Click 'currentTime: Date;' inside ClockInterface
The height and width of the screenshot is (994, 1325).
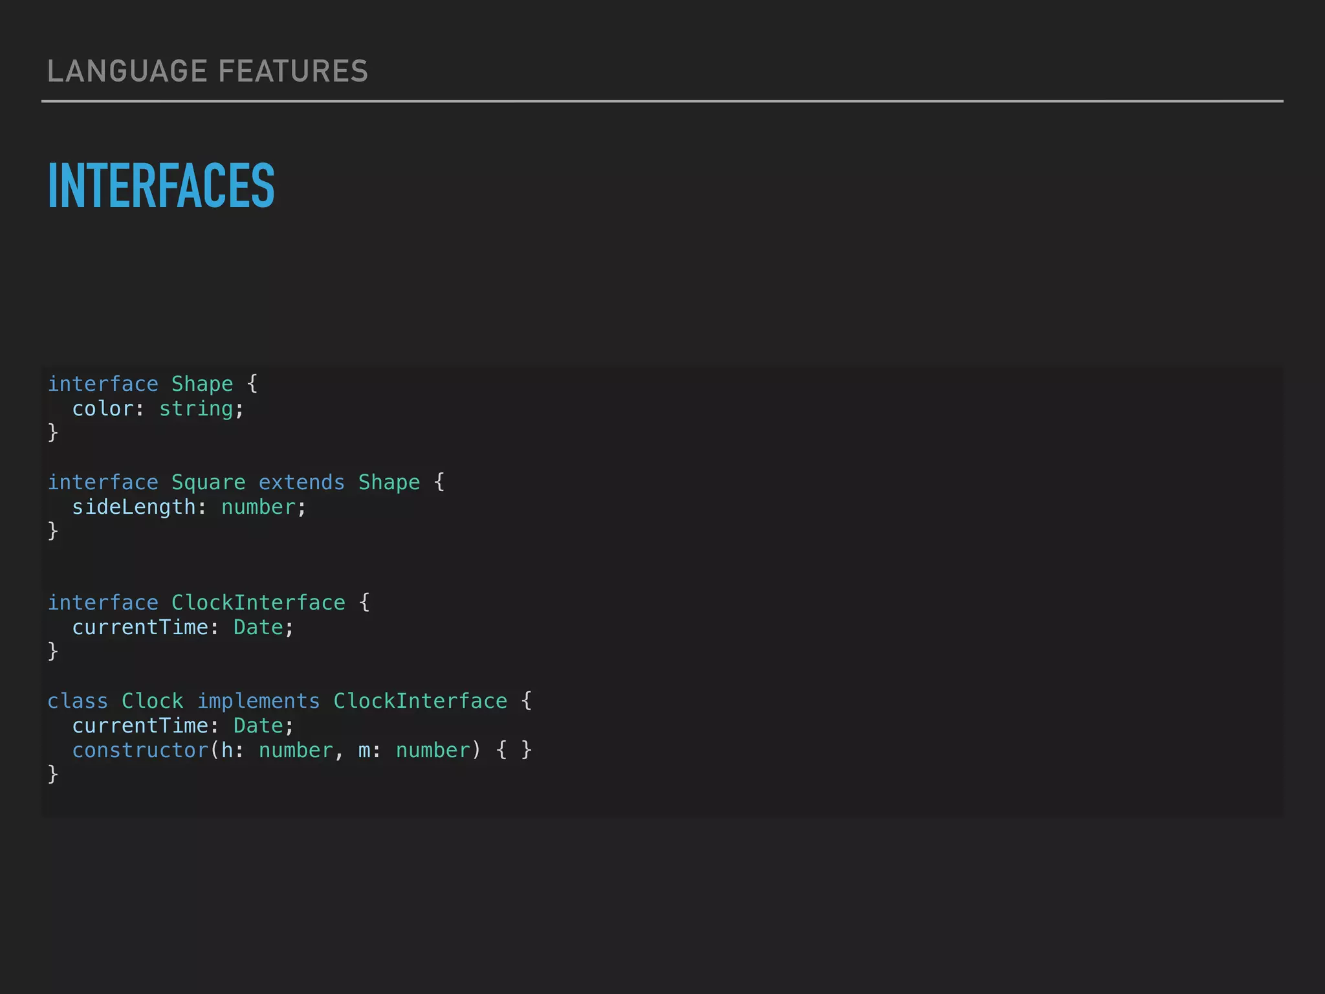(183, 627)
